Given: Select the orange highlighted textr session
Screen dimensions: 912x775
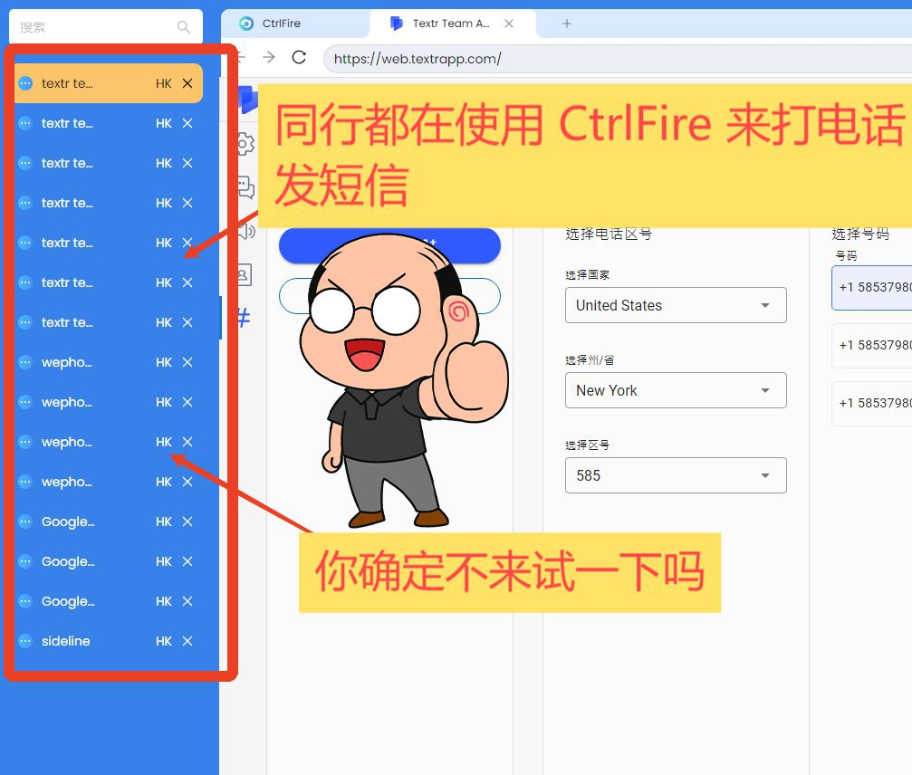Looking at the screenshot, I should click(108, 83).
